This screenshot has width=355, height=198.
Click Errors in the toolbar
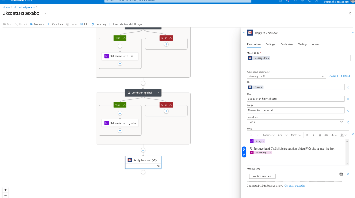tap(72, 24)
